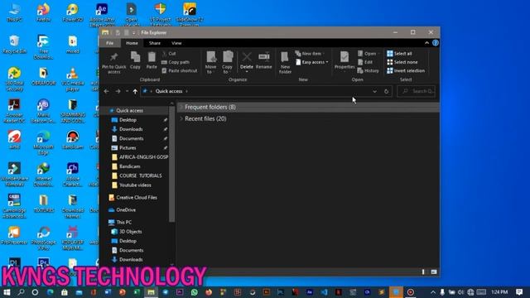The width and height of the screenshot is (530, 298).
Task: Click Open in the Open group
Action: (369, 53)
